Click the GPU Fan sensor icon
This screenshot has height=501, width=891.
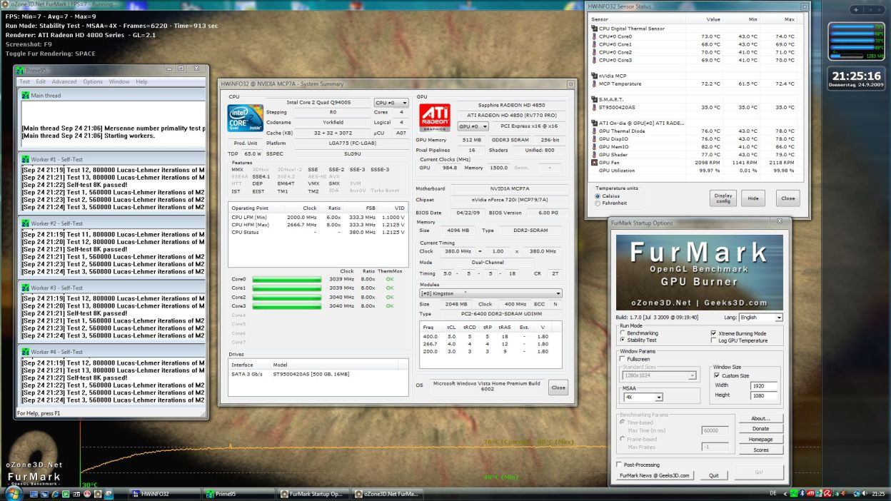click(594, 163)
